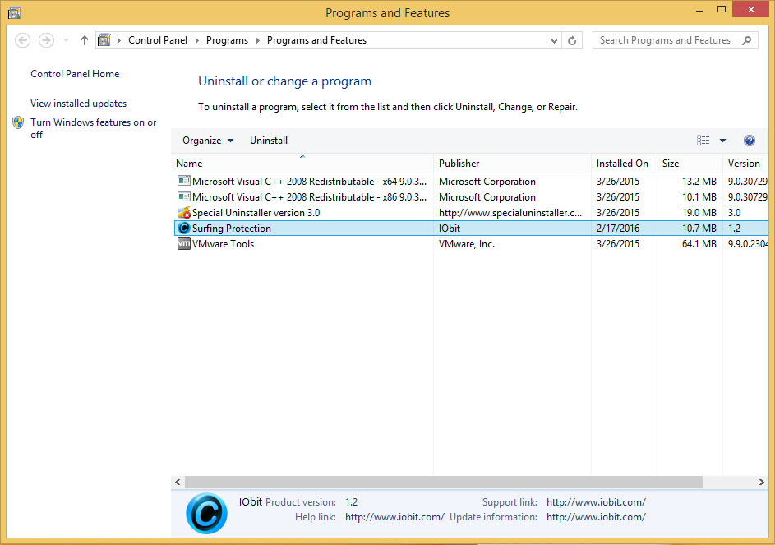This screenshot has height=545, width=775.
Task: Click Control Panel in the breadcrumb
Action: tap(158, 40)
